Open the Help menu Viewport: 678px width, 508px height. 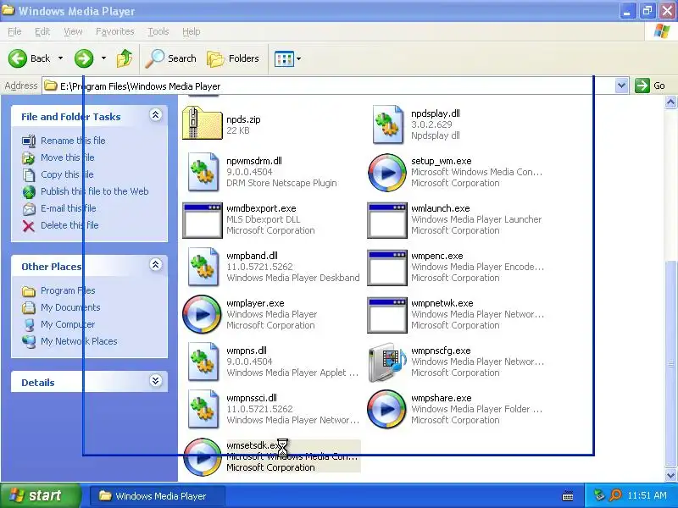point(191,31)
